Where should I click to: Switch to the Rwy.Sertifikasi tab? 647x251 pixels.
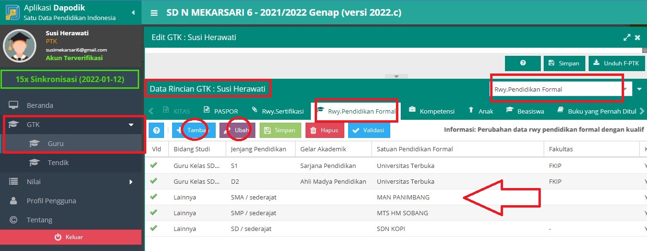[277, 111]
